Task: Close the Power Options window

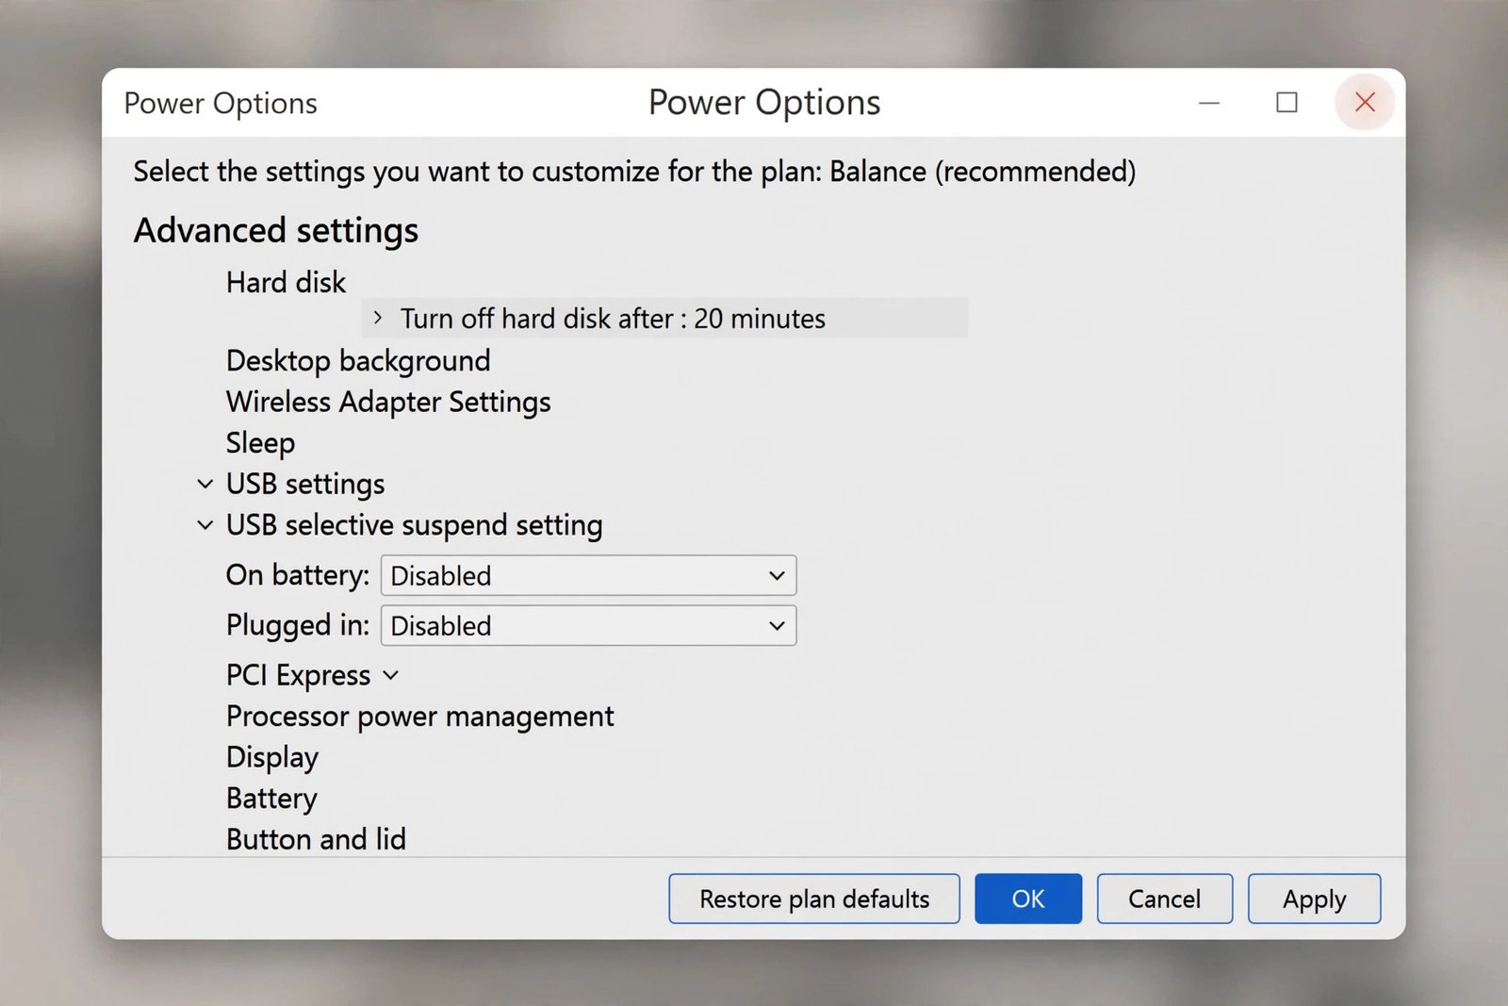Action: [1365, 102]
